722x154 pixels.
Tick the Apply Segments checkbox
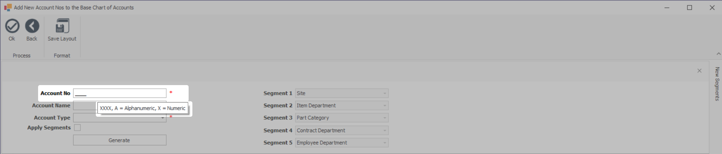tap(77, 128)
